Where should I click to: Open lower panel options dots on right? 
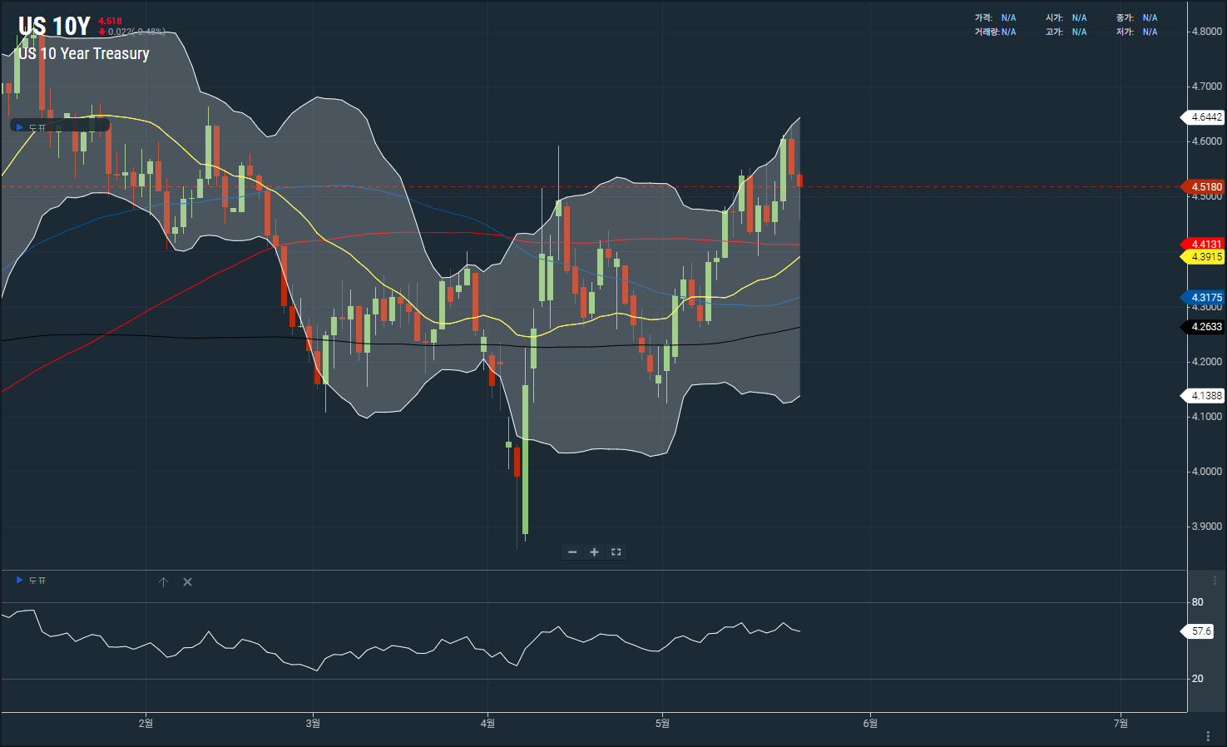[x=1215, y=581]
